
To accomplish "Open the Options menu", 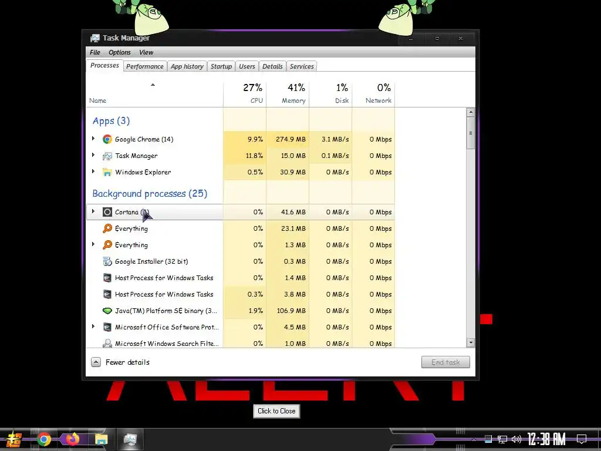I will (120, 52).
